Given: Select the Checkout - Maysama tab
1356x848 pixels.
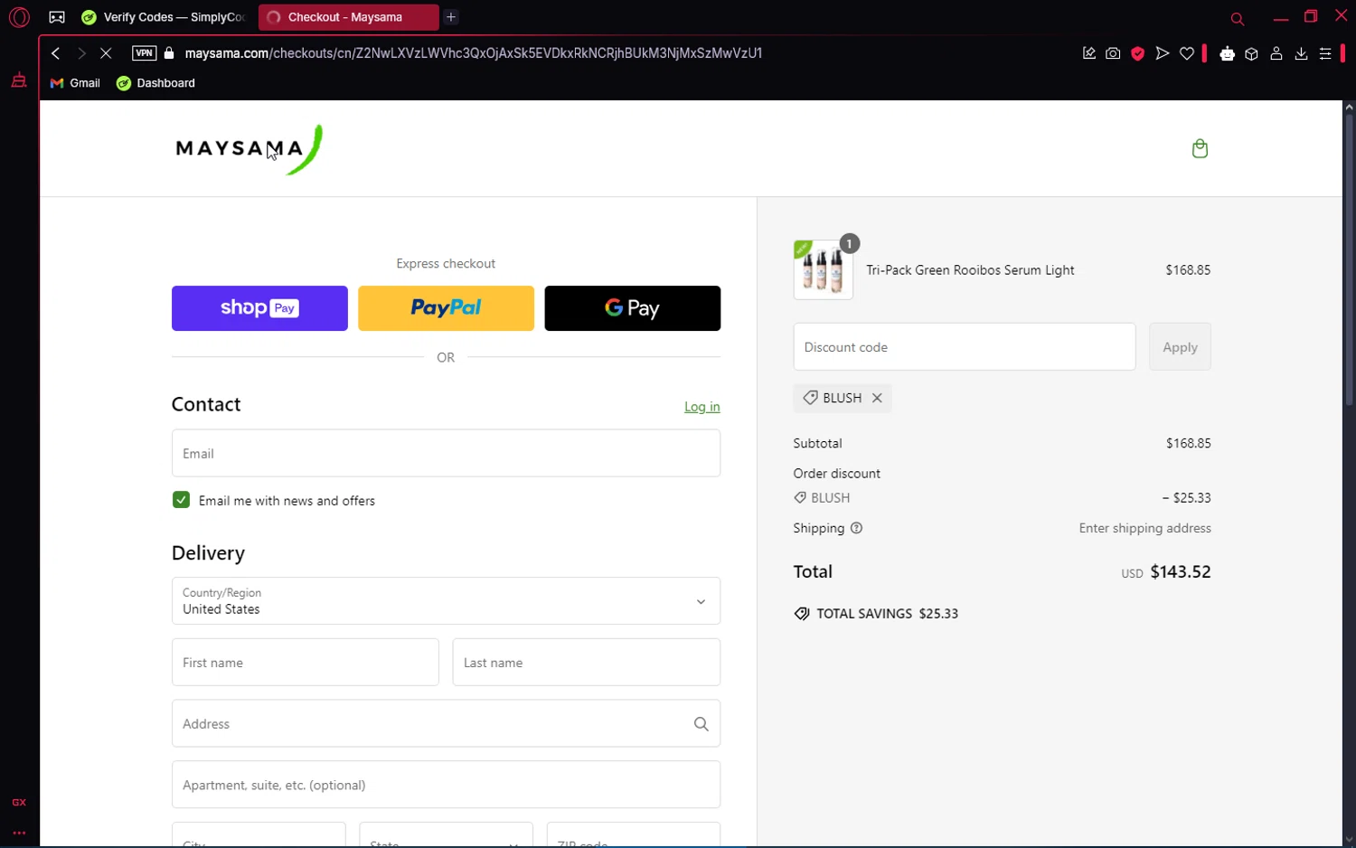Looking at the screenshot, I should [348, 17].
